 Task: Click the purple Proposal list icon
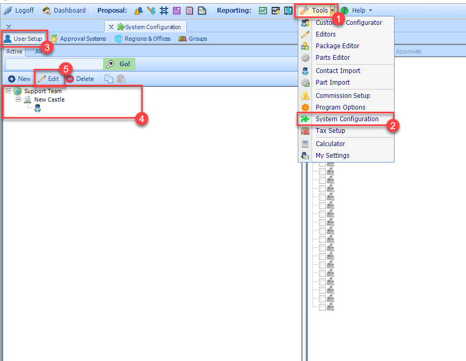tap(177, 11)
